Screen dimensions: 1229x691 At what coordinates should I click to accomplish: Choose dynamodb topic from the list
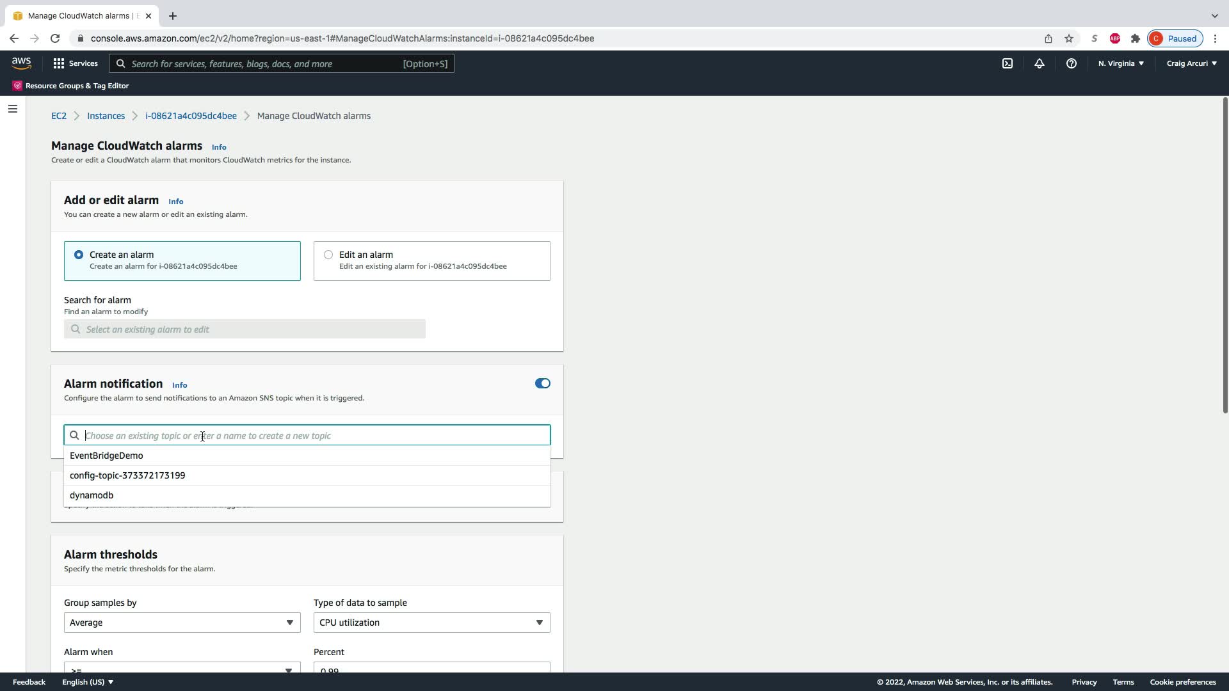92,495
